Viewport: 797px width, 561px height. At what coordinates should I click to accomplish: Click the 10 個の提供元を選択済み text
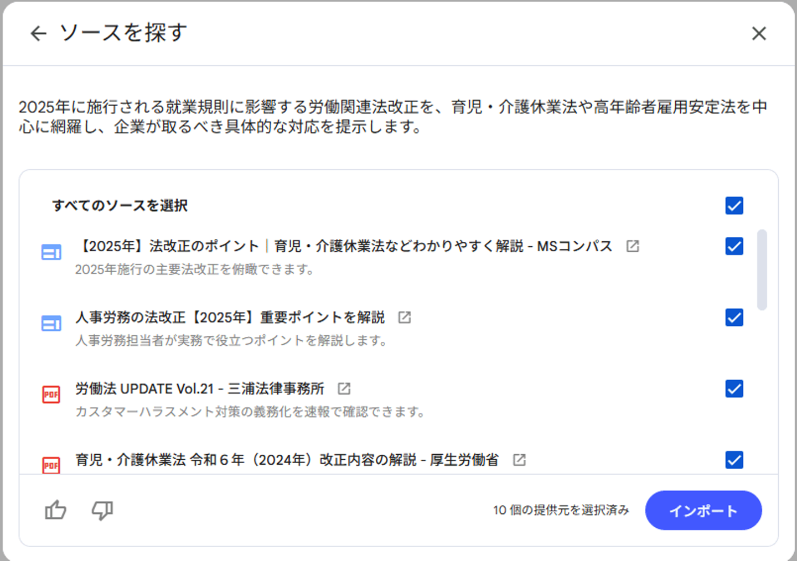[x=561, y=510]
